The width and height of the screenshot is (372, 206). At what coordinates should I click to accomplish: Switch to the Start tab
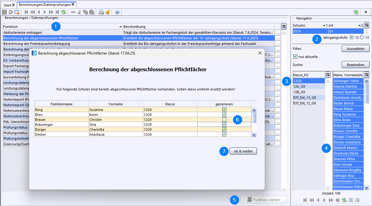(x=7, y=5)
